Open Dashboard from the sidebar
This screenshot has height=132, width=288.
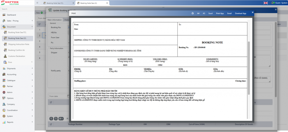(x=11, y=15)
